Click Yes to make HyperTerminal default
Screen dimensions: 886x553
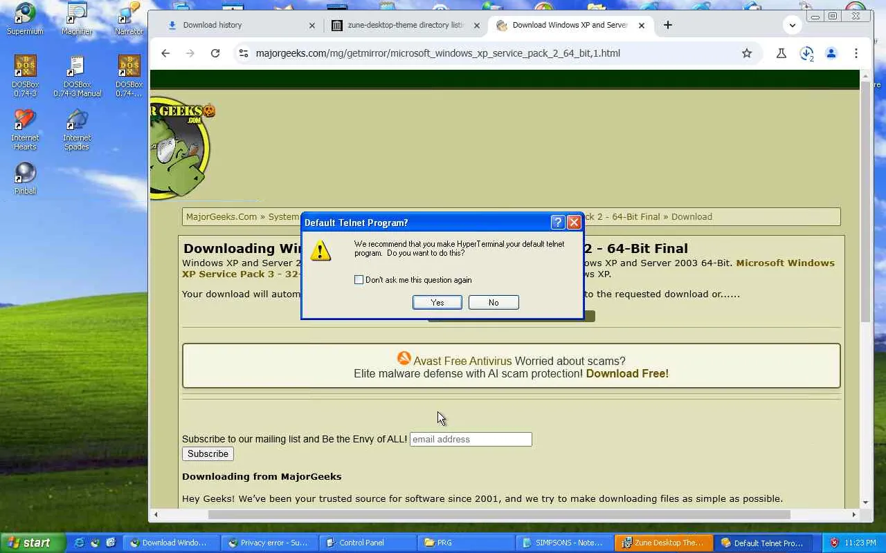pyautogui.click(x=437, y=302)
